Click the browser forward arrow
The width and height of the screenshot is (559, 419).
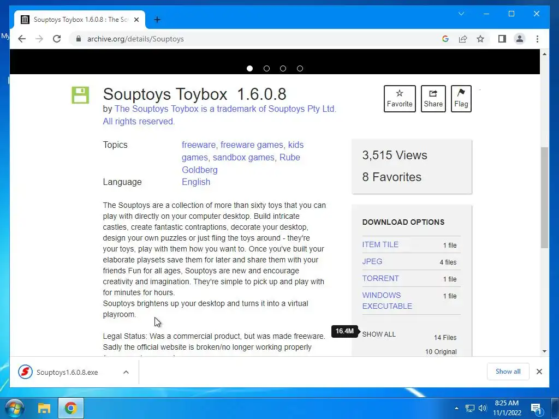pos(39,39)
